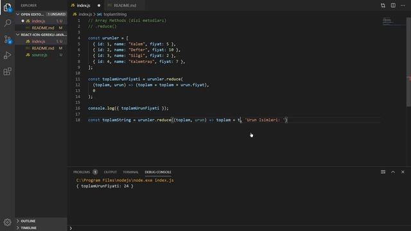Click urun.fiyat on line 12
Viewport: 411px width, 231px height.
coord(193,85)
